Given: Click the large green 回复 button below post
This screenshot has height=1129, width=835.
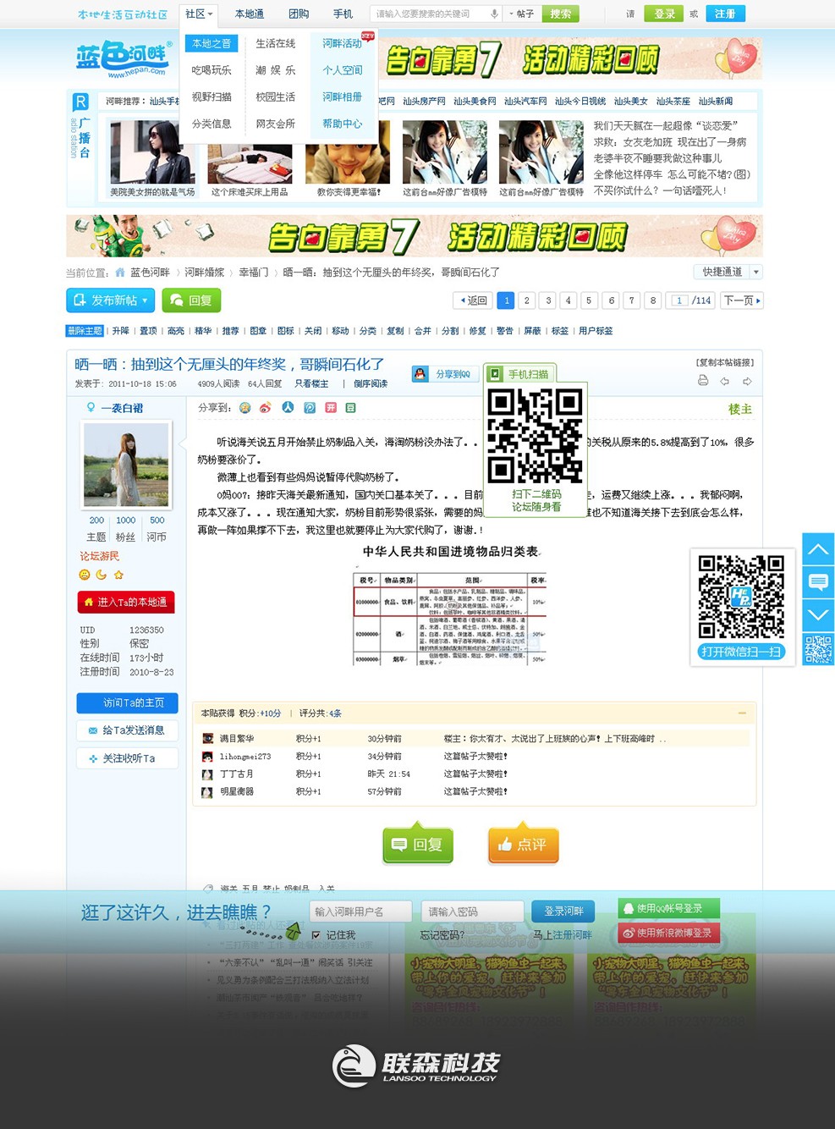Looking at the screenshot, I should coord(418,844).
